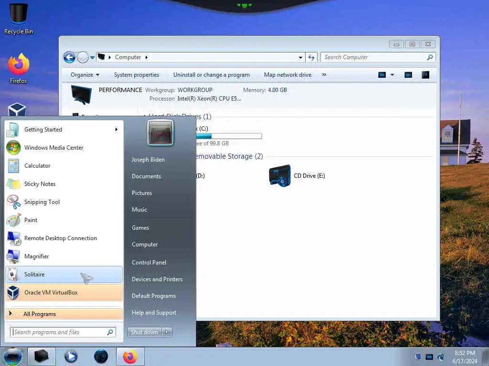
Task: Click Uninstall or change a program
Action: pos(212,75)
